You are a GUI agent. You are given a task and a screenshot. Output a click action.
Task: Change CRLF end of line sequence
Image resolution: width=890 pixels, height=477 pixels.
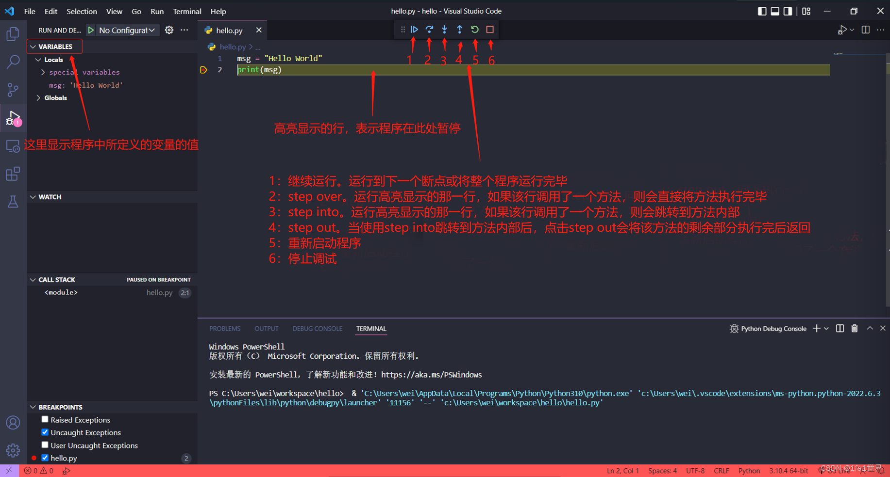coord(722,471)
